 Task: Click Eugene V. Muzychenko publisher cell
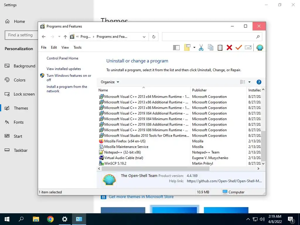coord(210,158)
